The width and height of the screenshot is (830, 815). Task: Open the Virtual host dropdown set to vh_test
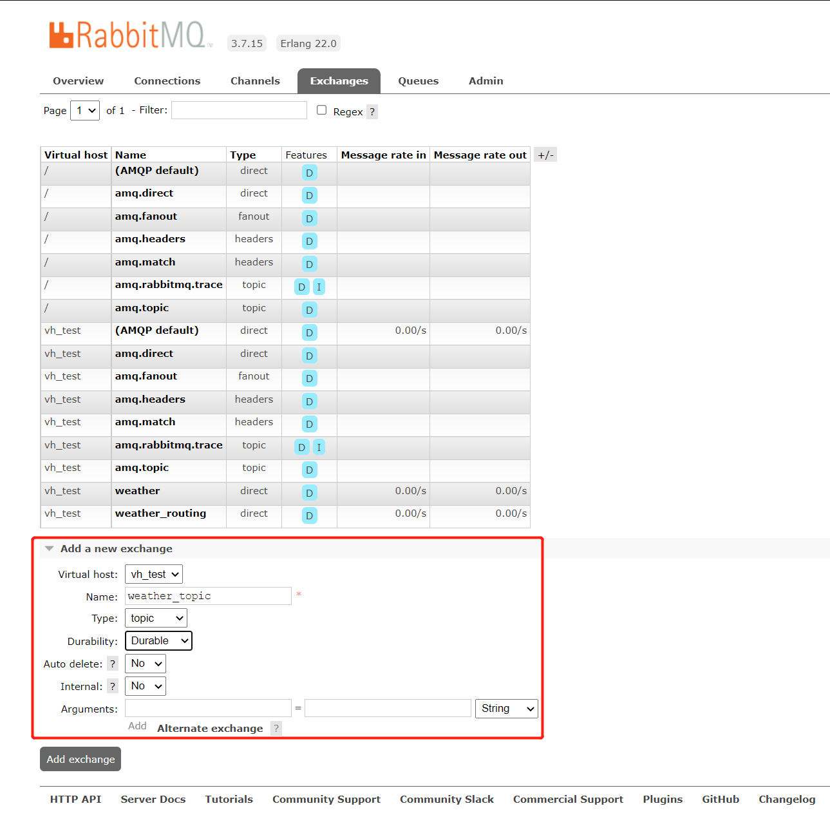click(154, 574)
